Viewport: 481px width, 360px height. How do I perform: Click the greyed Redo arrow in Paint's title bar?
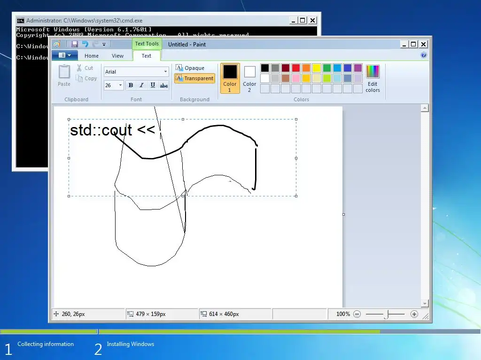(x=95, y=44)
